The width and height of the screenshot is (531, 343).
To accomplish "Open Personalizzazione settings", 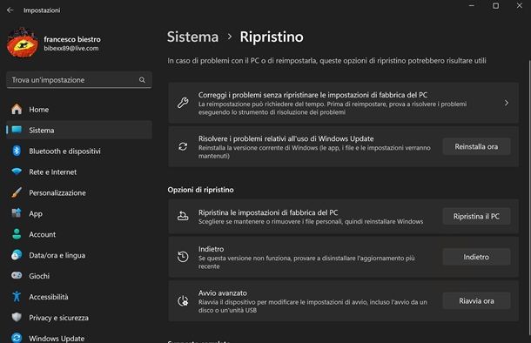I will point(79,192).
